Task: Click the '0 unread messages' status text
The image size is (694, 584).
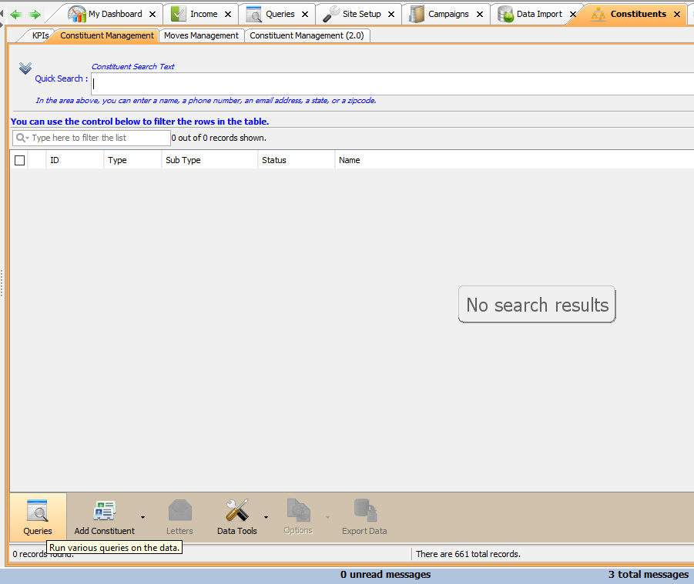Action: click(385, 574)
